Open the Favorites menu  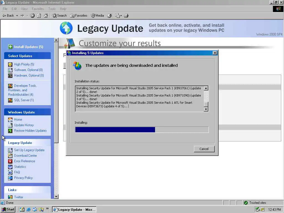[x=38, y=9]
